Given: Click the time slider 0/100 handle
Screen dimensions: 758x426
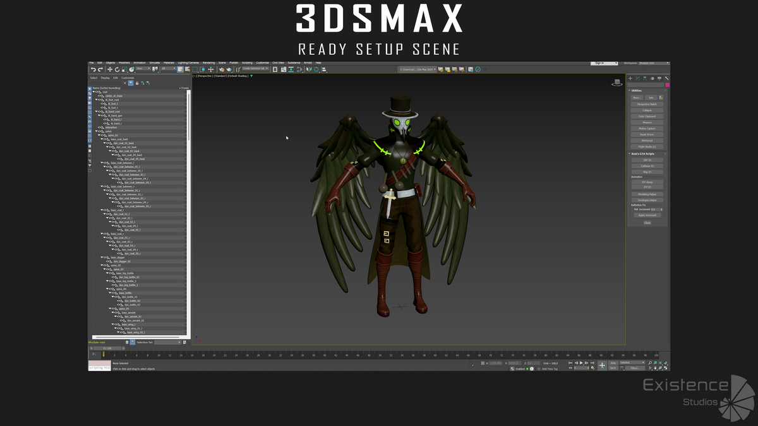Looking at the screenshot, I should pos(107,348).
